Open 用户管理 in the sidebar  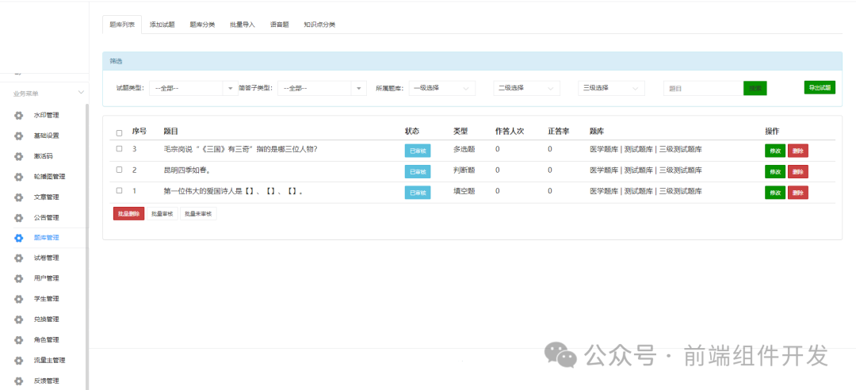click(x=46, y=278)
